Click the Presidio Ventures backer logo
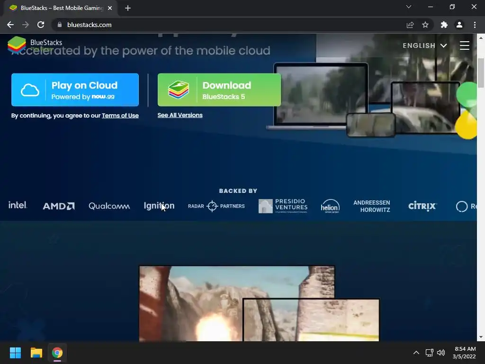Viewport: 485px width, 364px height. point(283,206)
